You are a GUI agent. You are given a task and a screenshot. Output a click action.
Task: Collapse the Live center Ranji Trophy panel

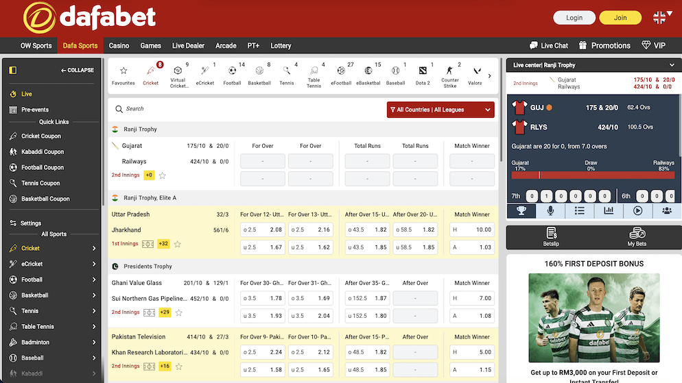(x=672, y=65)
